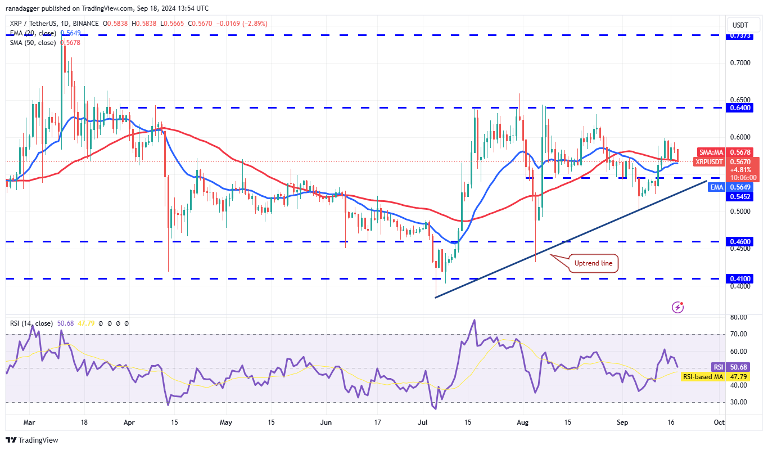
Task: Click the Aug label on time axis
Action: (x=523, y=422)
